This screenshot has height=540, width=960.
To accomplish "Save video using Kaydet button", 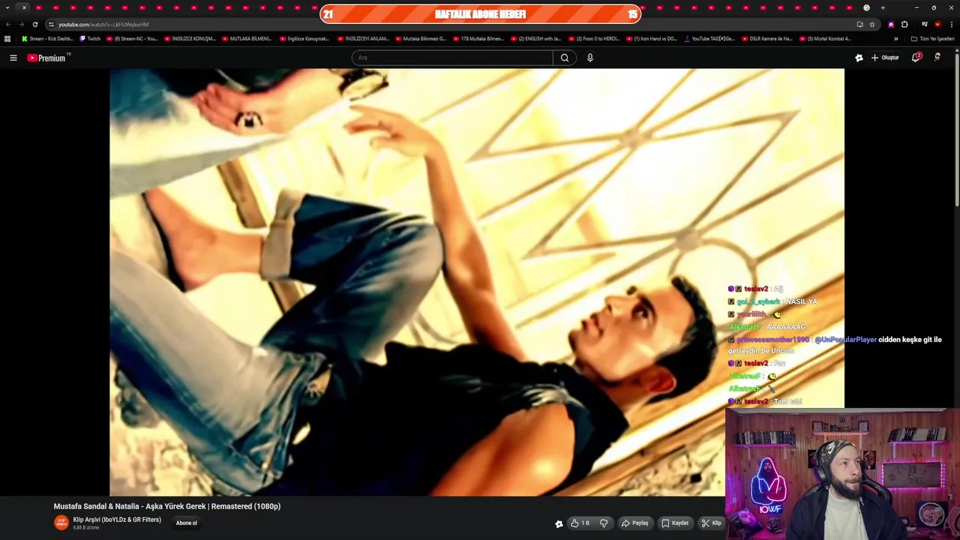I will point(675,523).
